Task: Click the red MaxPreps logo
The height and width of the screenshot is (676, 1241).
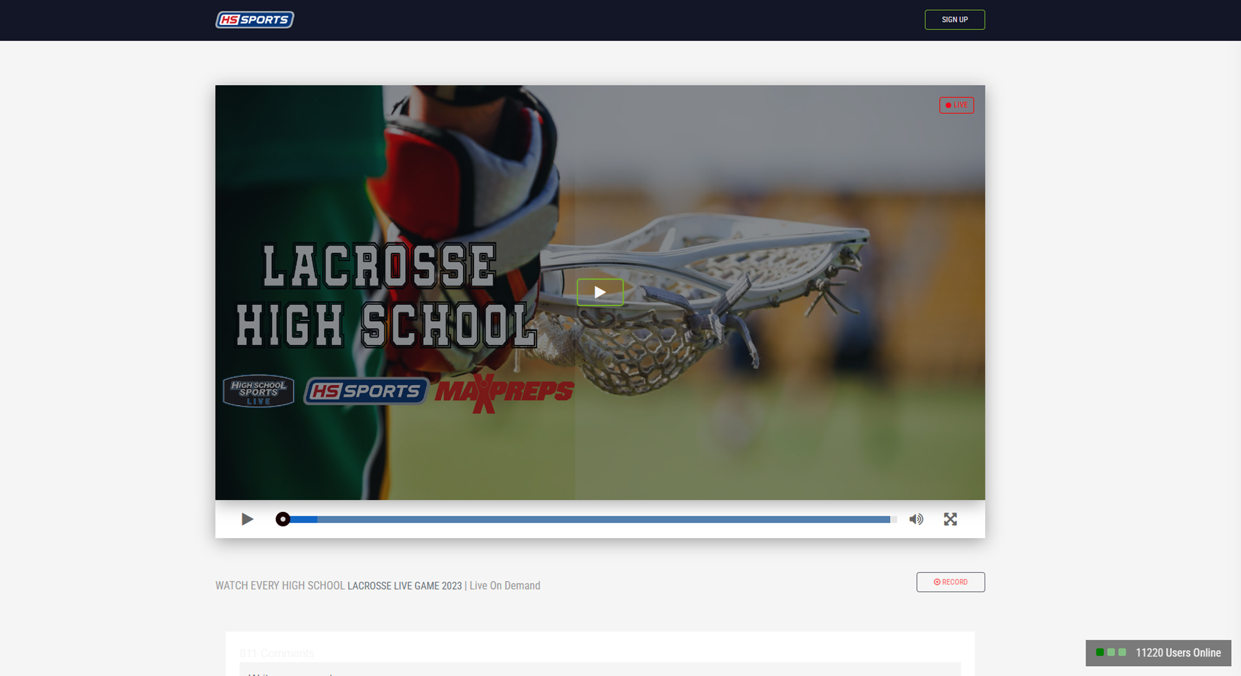Action: click(504, 392)
